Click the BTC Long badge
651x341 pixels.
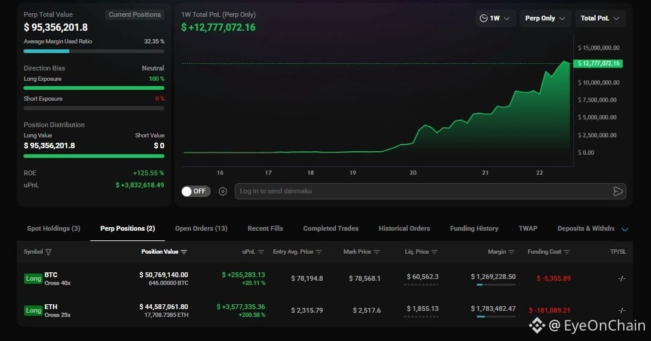tap(33, 279)
